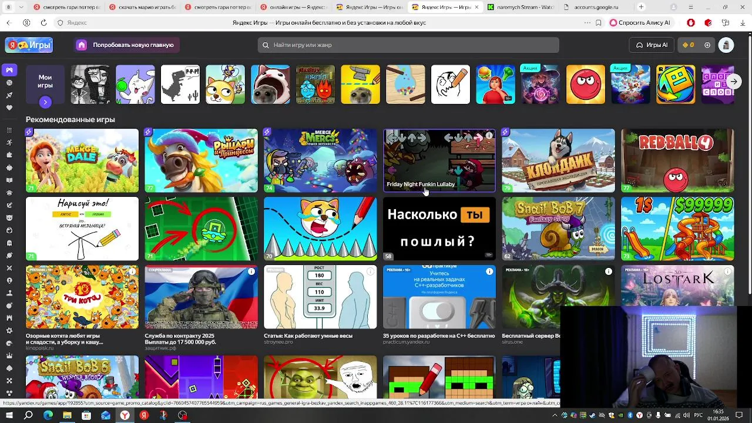
Task: Launch Microsoft Edge from taskbar
Action: point(48,415)
